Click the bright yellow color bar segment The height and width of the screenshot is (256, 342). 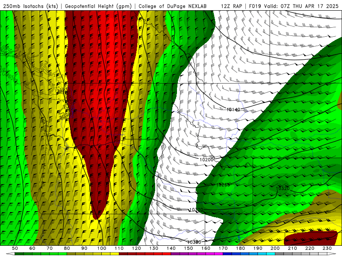[x=115, y=254]
